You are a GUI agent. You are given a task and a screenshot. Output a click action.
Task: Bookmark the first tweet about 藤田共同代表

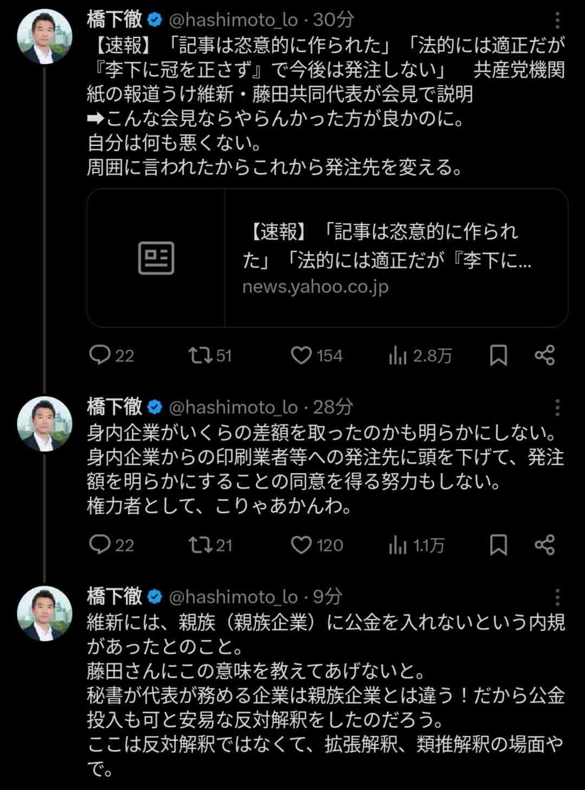498,355
